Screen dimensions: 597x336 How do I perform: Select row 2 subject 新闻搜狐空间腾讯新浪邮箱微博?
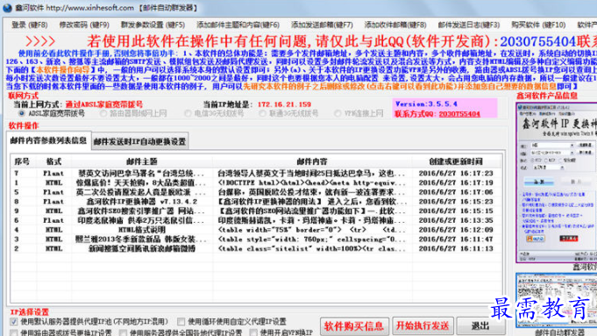pos(256,249)
